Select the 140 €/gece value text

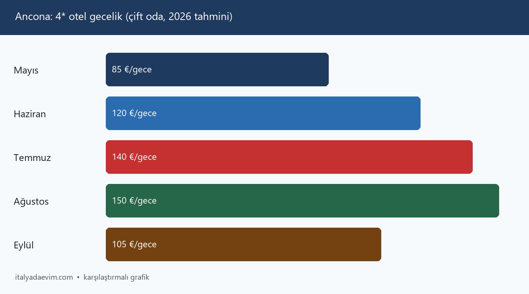[x=134, y=157]
